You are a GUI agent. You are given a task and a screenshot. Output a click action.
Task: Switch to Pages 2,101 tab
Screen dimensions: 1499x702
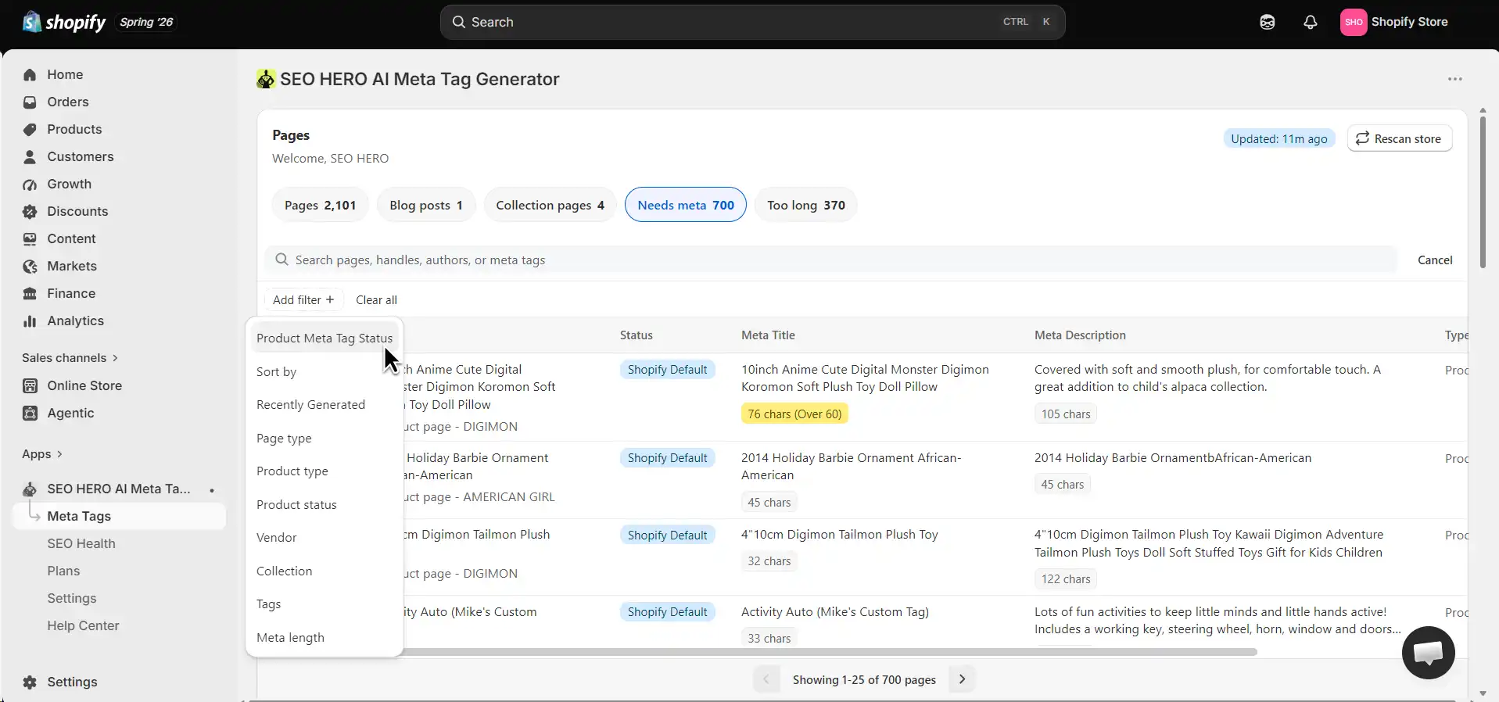click(320, 205)
